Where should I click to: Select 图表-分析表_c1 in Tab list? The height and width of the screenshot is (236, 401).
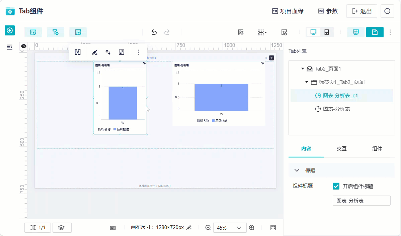click(x=342, y=96)
